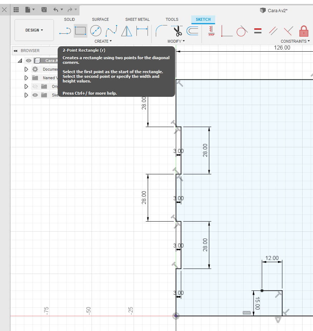Open the CONSTRAINTS dropdown menu

pos(295,41)
